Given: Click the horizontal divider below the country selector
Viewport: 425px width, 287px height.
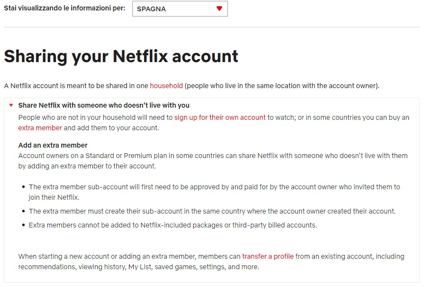Looking at the screenshot, I should [212, 27].
